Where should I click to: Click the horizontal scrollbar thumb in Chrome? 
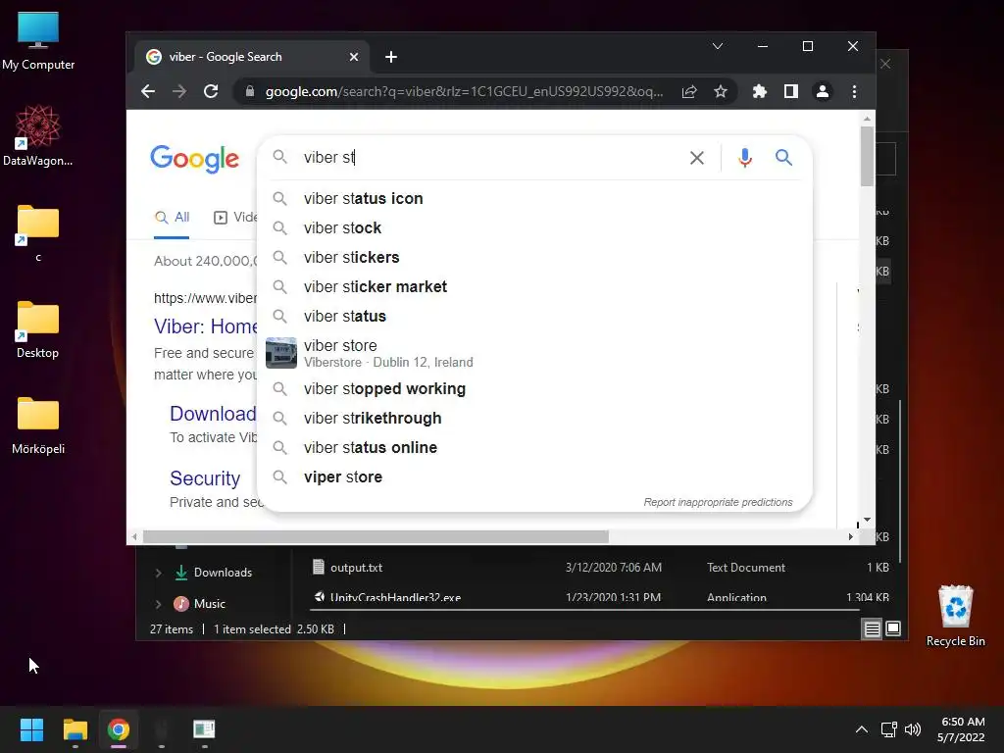[376, 536]
